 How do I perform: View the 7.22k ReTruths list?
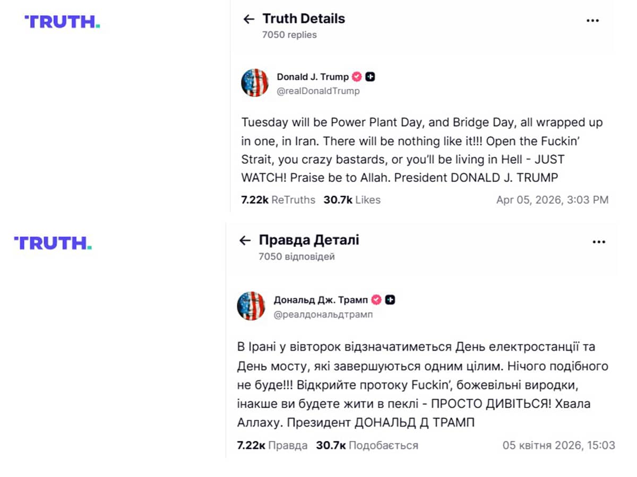(278, 200)
